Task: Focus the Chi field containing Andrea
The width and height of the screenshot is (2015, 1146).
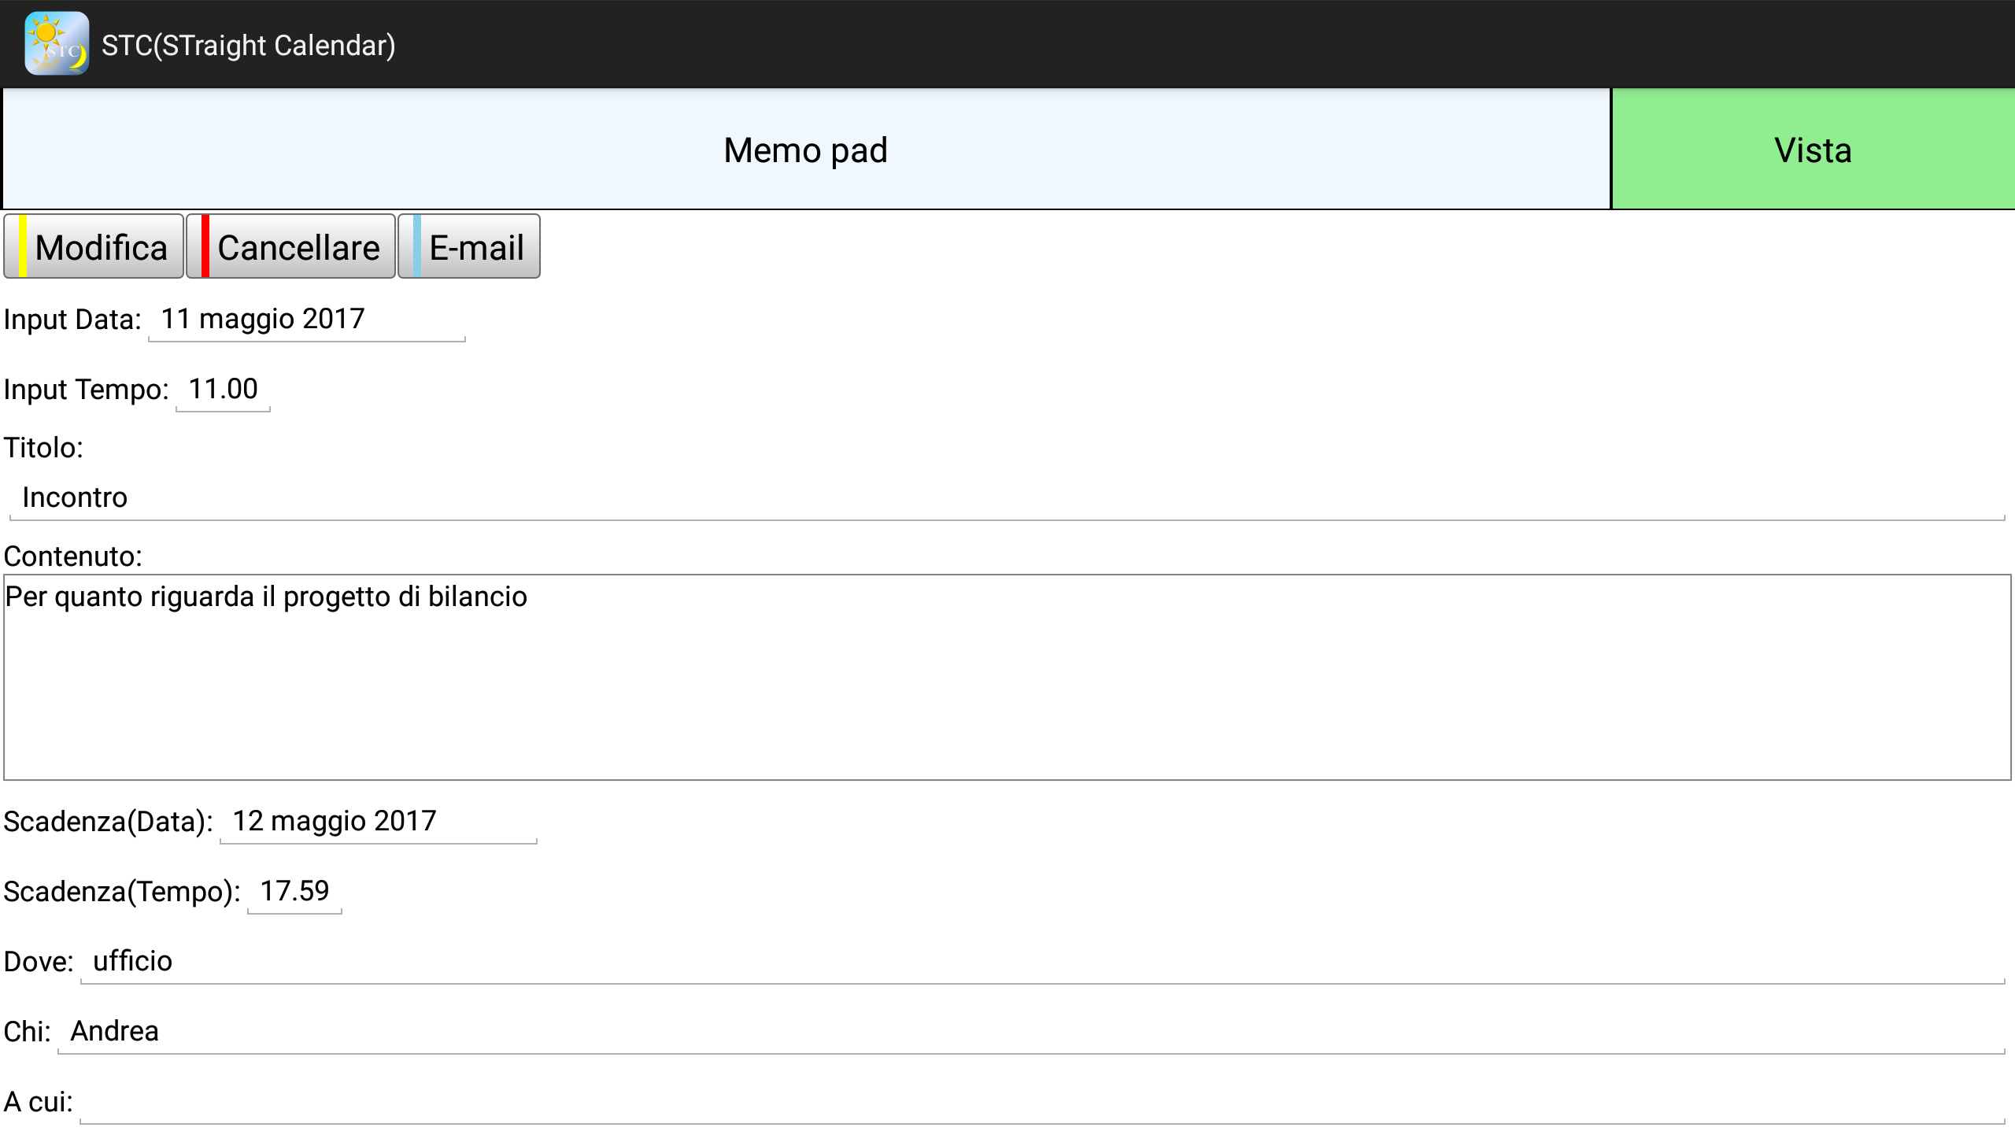Action: pyautogui.click(x=1030, y=1032)
